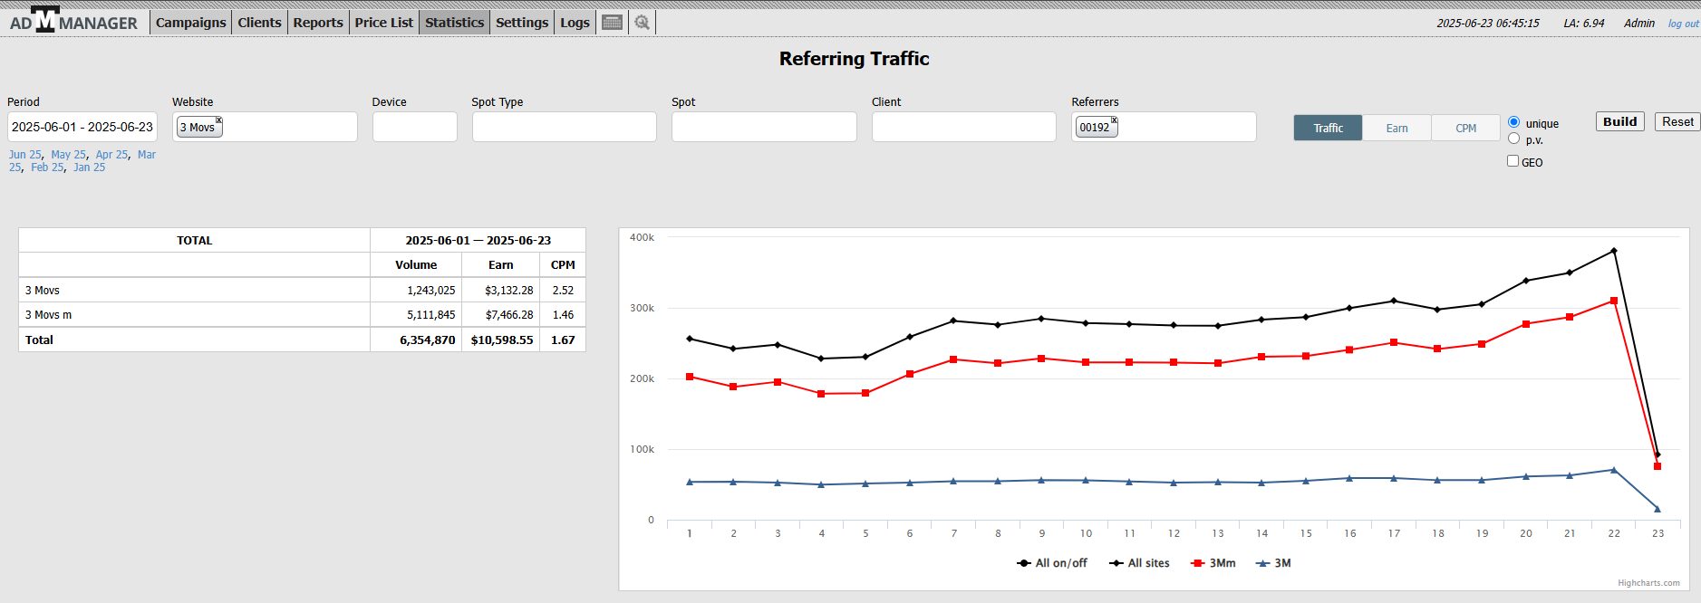
Task: Open the Clients menu
Action: (x=259, y=23)
